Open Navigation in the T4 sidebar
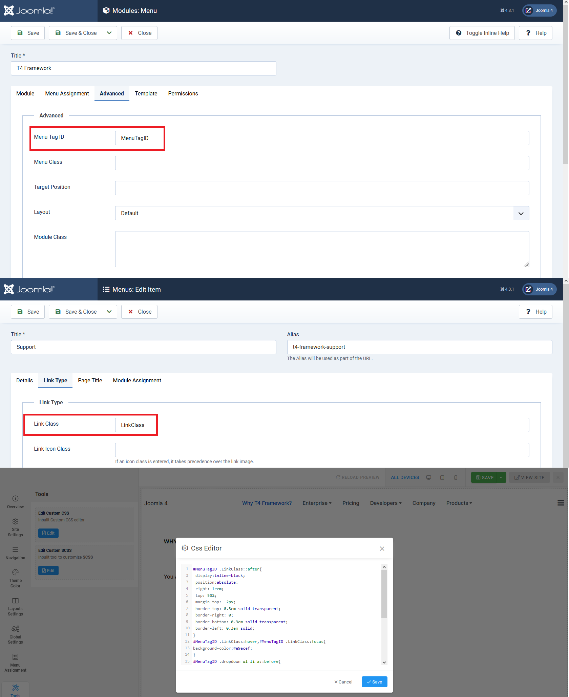569x697 pixels. [x=15, y=553]
